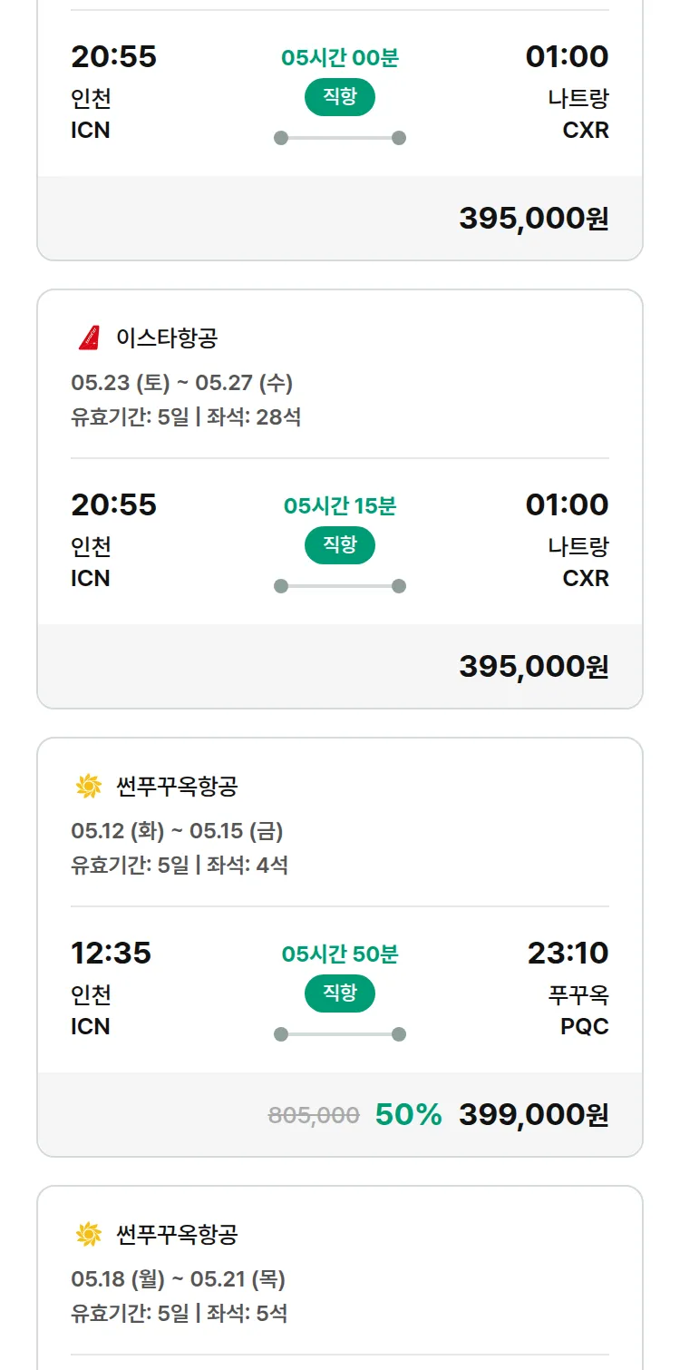Open the 썬푸꾸옥항공 name on 05.18 card
Image resolution: width=680 pixels, height=1370 pixels.
(x=177, y=1235)
